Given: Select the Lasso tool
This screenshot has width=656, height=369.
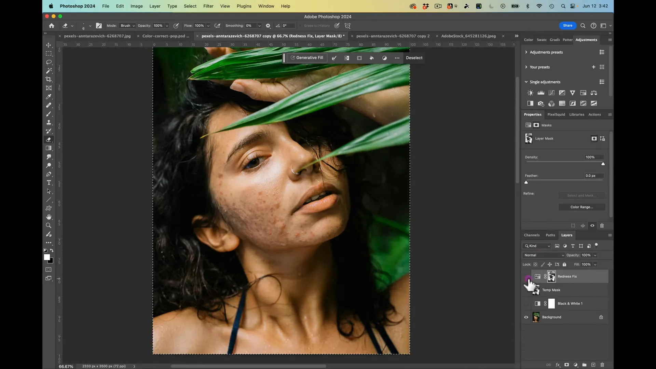Looking at the screenshot, I should point(49,62).
